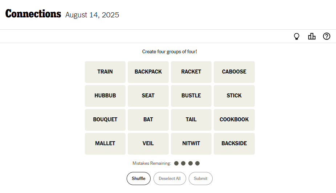The image size is (336, 193).
Task: Toggle the COOKBOOK tile
Action: coord(234,119)
